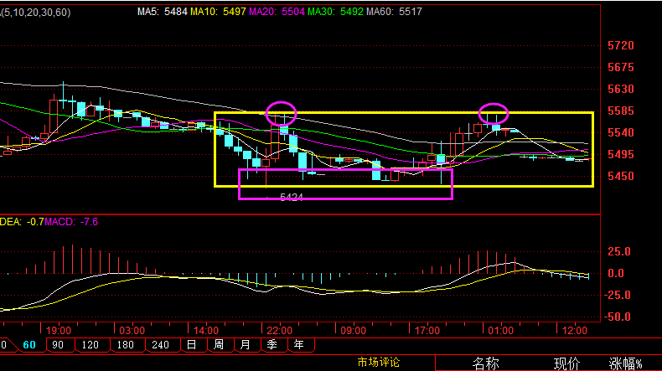Click the 19:00 time axis label

[59, 331]
